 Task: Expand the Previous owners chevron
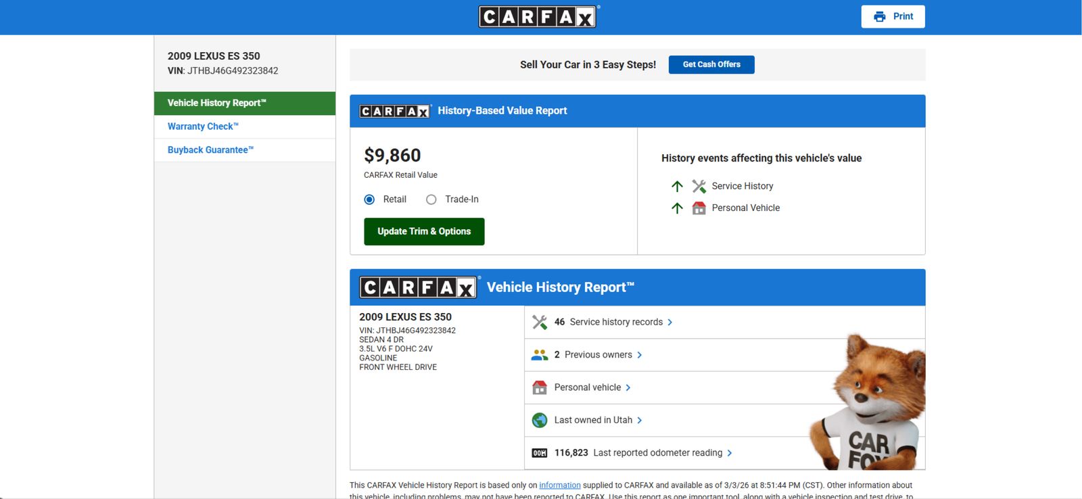click(640, 355)
